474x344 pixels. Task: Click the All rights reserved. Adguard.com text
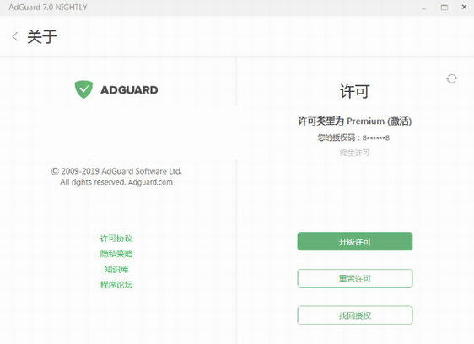tap(116, 182)
